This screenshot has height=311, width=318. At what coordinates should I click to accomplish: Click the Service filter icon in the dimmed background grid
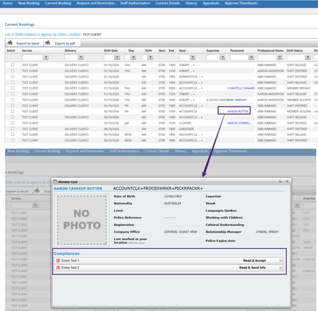click(35, 205)
